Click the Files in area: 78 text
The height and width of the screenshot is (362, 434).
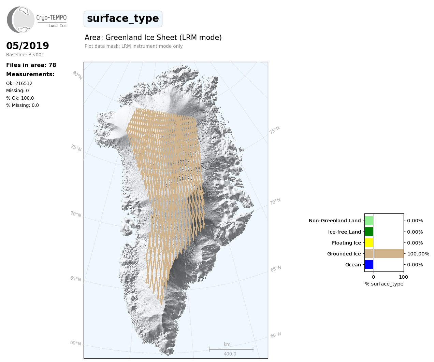(x=31, y=65)
